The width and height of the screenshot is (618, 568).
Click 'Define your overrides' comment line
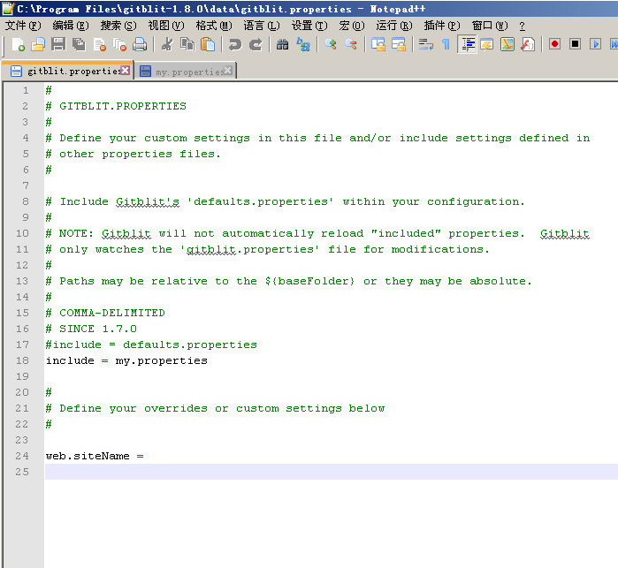(x=215, y=408)
